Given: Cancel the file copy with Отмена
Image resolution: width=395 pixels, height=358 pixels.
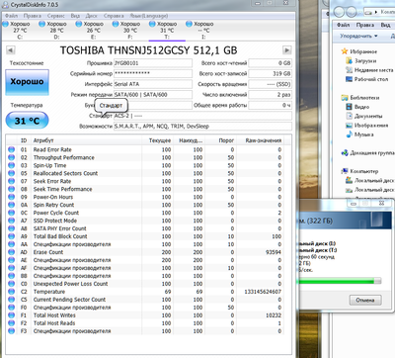Looking at the screenshot, I should 365,301.
